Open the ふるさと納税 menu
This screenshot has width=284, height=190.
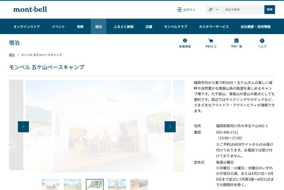pos(123,27)
